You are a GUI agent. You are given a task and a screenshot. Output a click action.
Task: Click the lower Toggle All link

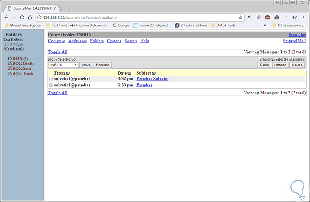[58, 93]
